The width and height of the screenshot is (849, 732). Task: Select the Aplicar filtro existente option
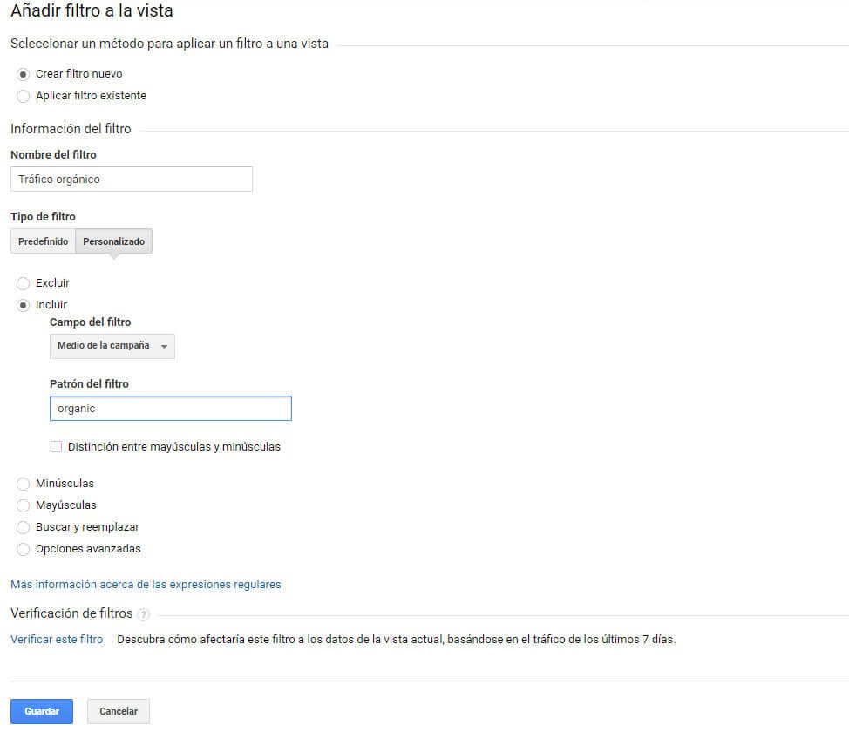pos(24,96)
